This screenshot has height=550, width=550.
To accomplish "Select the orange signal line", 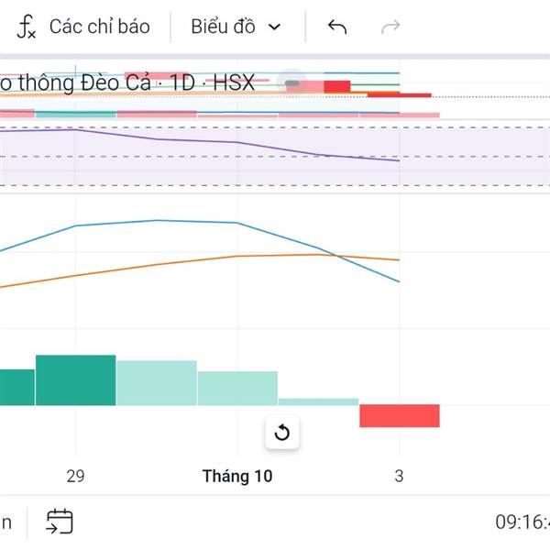I will tap(156, 265).
